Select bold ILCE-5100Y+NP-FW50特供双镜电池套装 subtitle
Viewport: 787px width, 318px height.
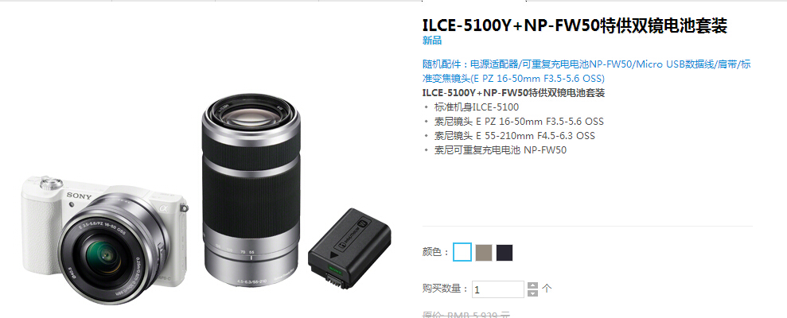pos(513,93)
